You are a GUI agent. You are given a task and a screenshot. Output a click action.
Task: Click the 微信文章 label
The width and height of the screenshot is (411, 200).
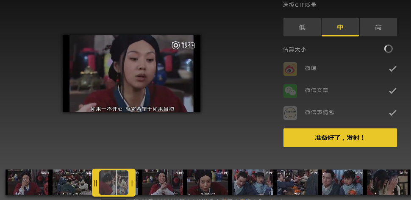click(x=317, y=90)
